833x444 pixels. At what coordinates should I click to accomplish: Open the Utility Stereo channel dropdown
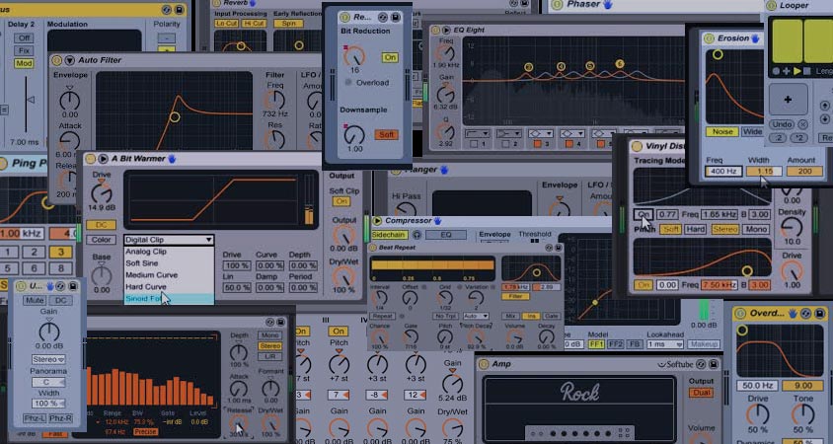(48, 359)
